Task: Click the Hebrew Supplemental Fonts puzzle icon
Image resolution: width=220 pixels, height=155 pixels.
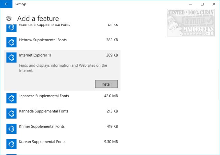Action: (x=11, y=42)
